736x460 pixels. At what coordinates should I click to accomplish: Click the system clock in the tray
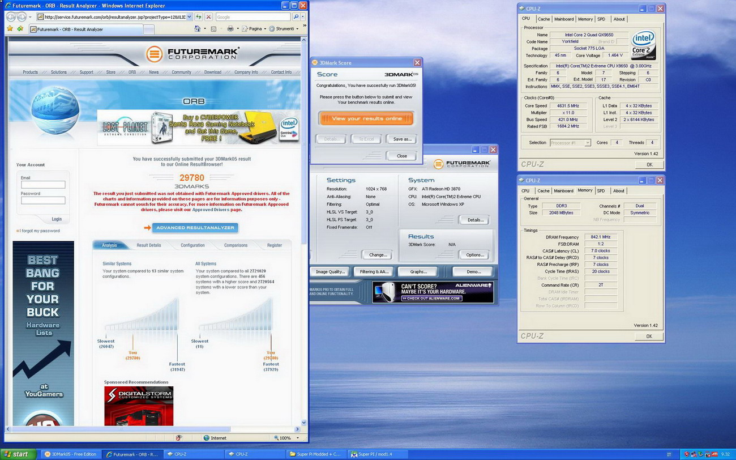coord(725,454)
